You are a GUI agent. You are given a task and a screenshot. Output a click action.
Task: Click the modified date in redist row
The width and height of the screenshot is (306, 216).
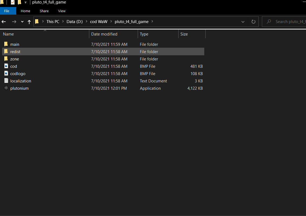pyautogui.click(x=109, y=51)
